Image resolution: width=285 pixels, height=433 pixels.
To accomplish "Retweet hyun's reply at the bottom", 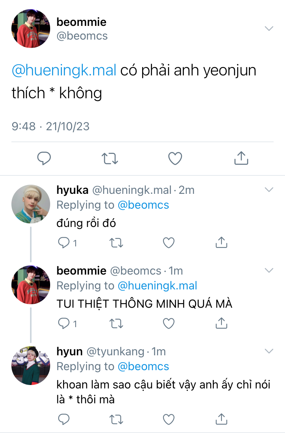I will coord(116,419).
